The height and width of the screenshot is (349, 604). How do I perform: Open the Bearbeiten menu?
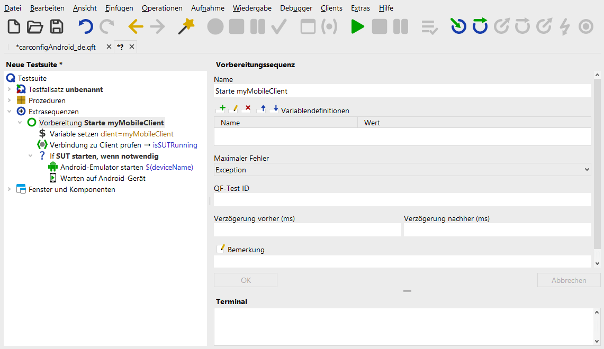pyautogui.click(x=48, y=8)
